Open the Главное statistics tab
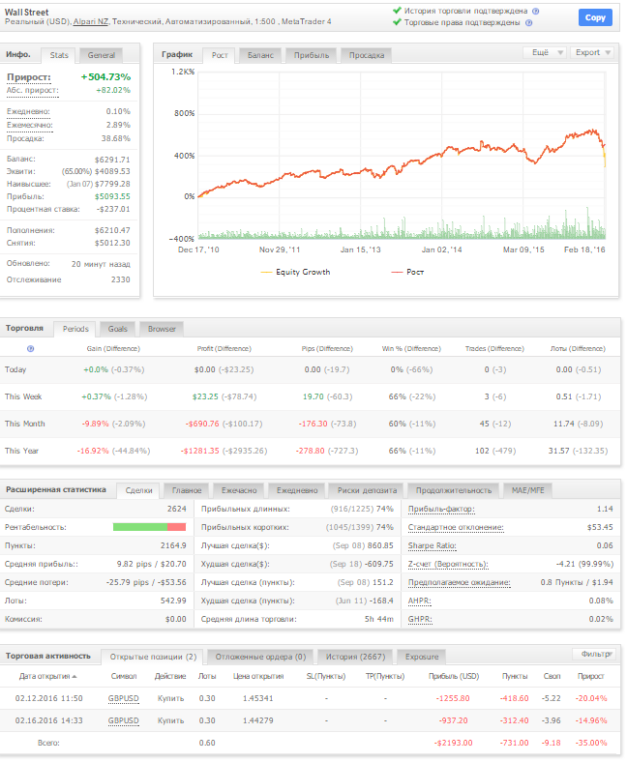 click(x=187, y=491)
